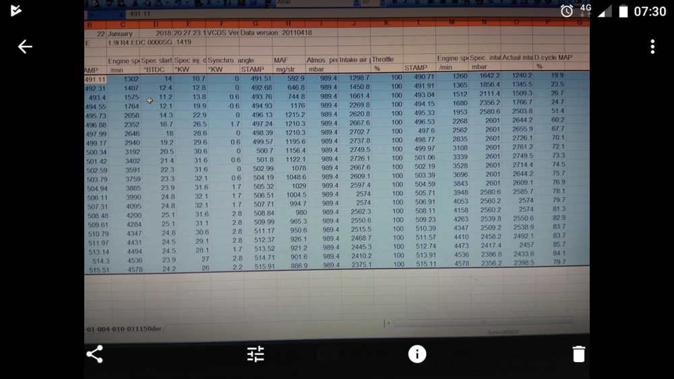This screenshot has width=674, height=379.
Task: Open the edit adjustments sliders icon
Action: [255, 354]
